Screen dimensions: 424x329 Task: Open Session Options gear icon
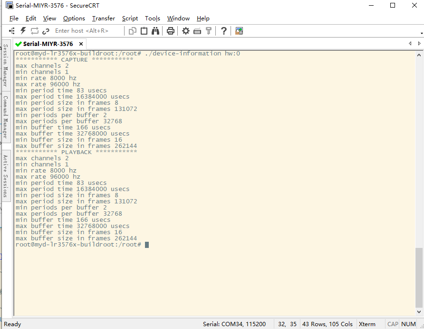click(186, 31)
